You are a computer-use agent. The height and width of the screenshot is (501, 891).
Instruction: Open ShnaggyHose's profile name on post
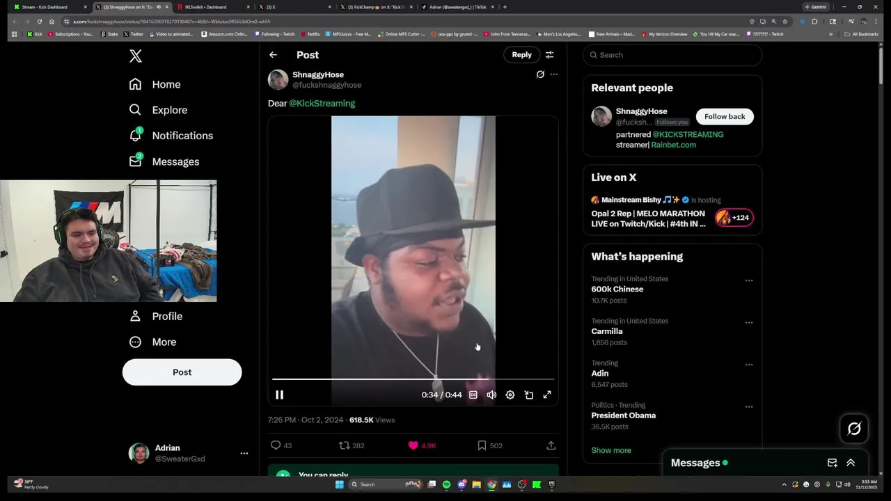click(x=318, y=74)
